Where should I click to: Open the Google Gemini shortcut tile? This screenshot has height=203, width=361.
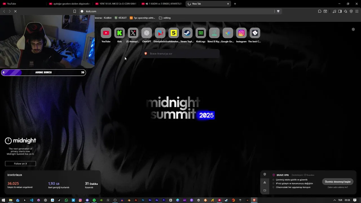click(x=228, y=33)
